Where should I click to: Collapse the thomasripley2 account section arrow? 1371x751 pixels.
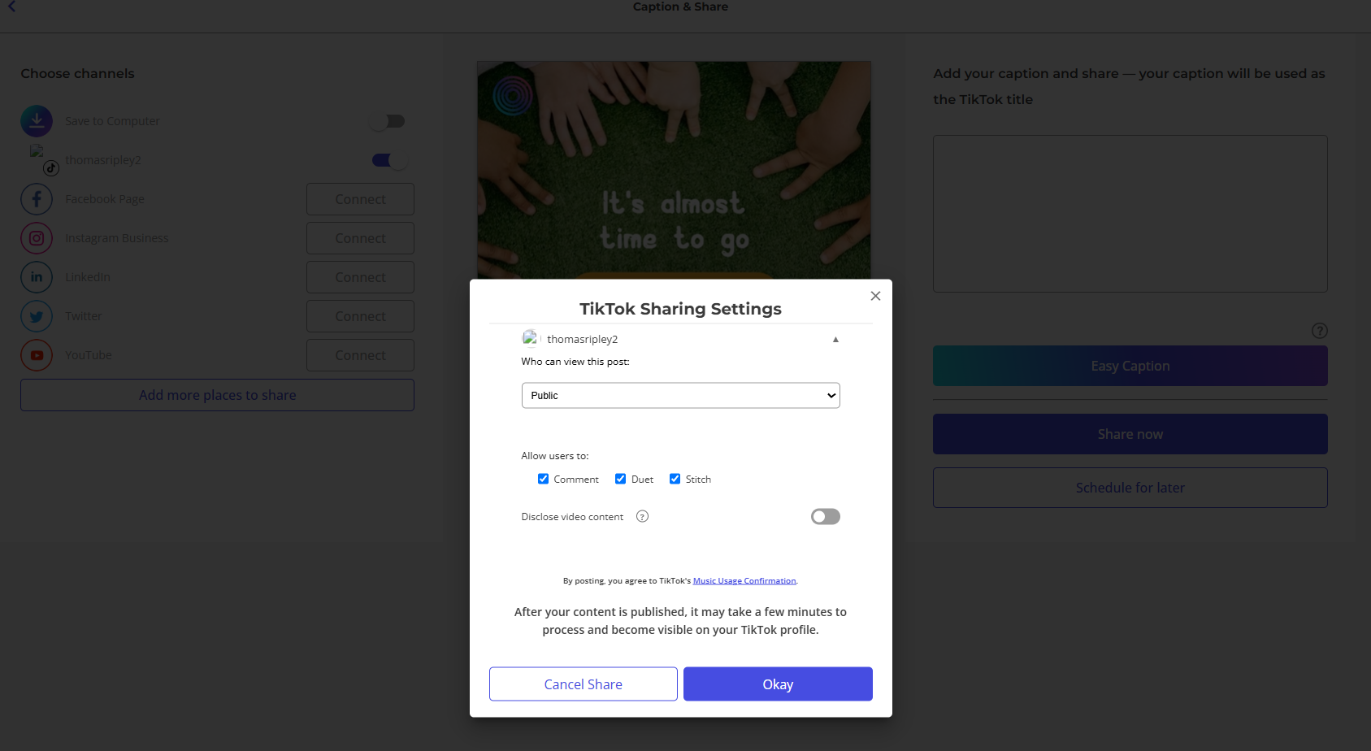[x=835, y=340]
